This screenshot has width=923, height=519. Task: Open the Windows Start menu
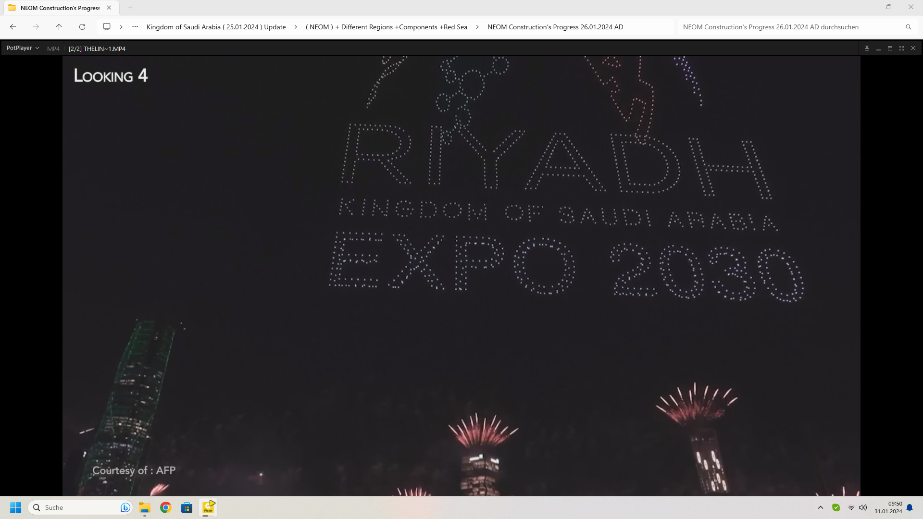tap(16, 507)
